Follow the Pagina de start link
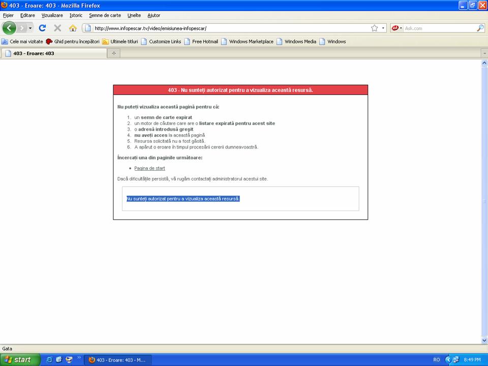 tap(149, 168)
